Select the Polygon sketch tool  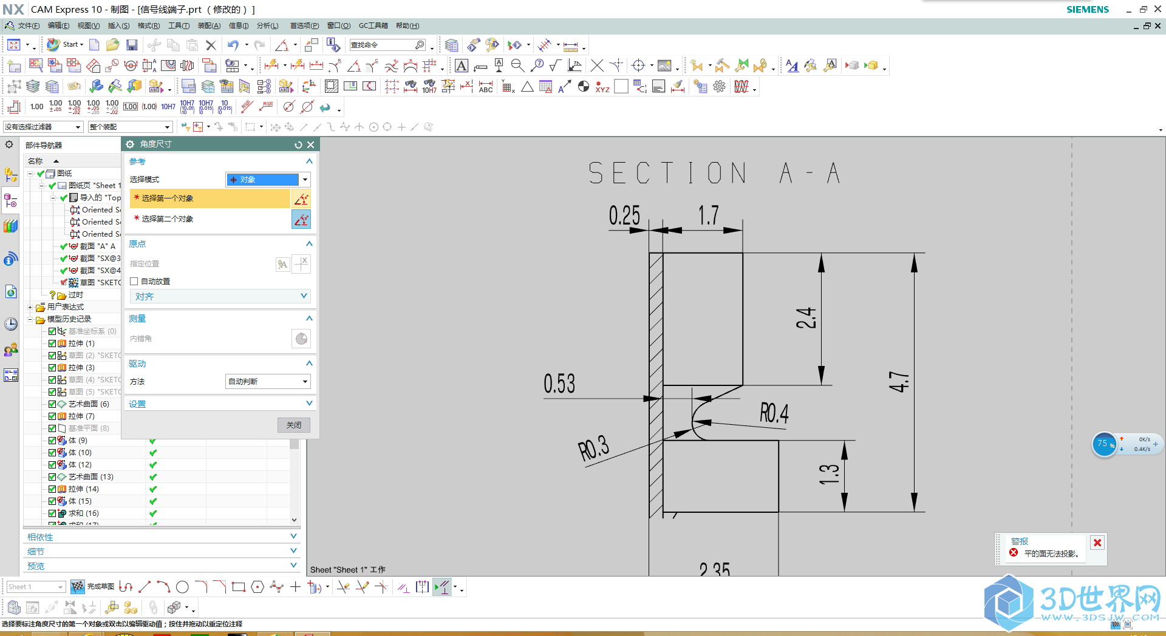click(x=257, y=587)
